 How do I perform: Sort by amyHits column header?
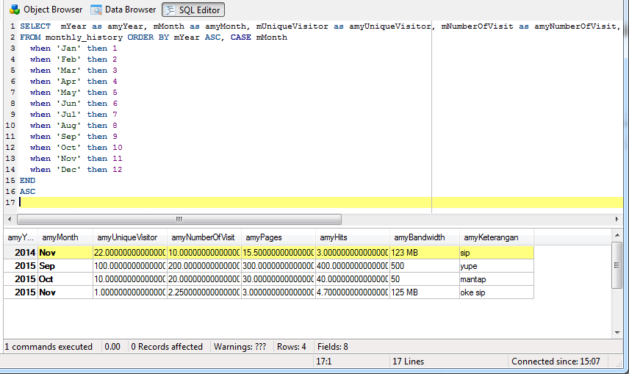pos(353,237)
